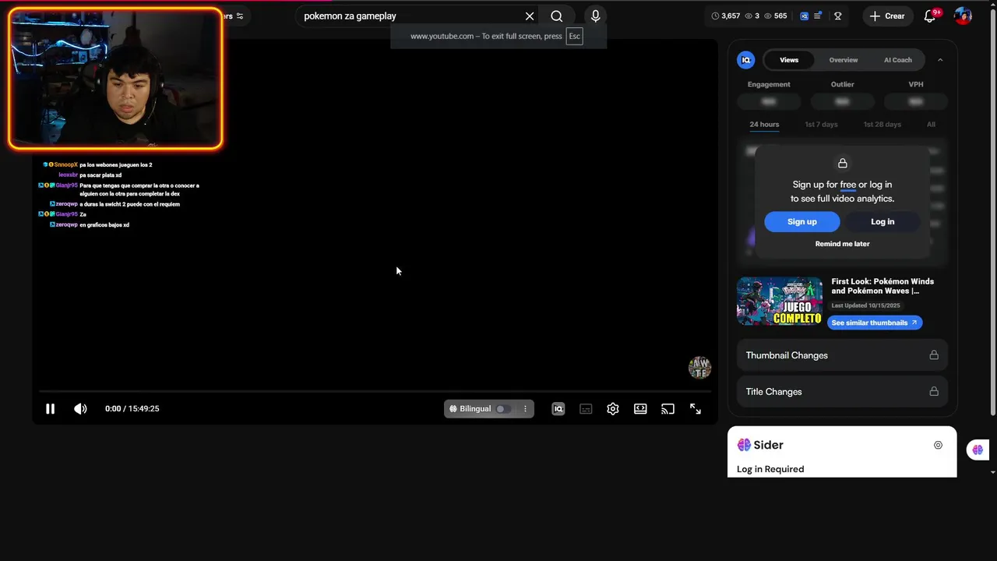
Task: Open search filters icon near webcam overlay
Action: [239, 16]
